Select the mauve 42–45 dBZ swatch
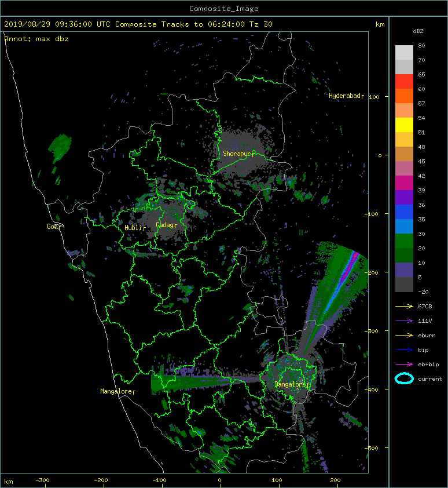This screenshot has width=448, height=488. 404,169
